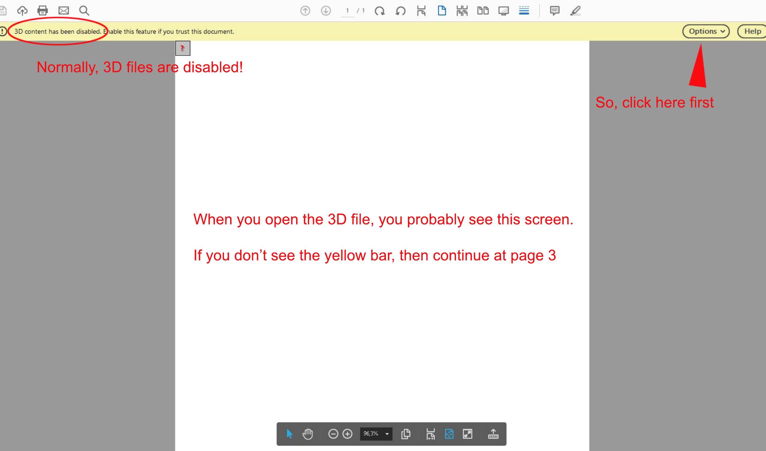Click the print icon in the toolbar
The height and width of the screenshot is (451, 766).
tap(43, 11)
